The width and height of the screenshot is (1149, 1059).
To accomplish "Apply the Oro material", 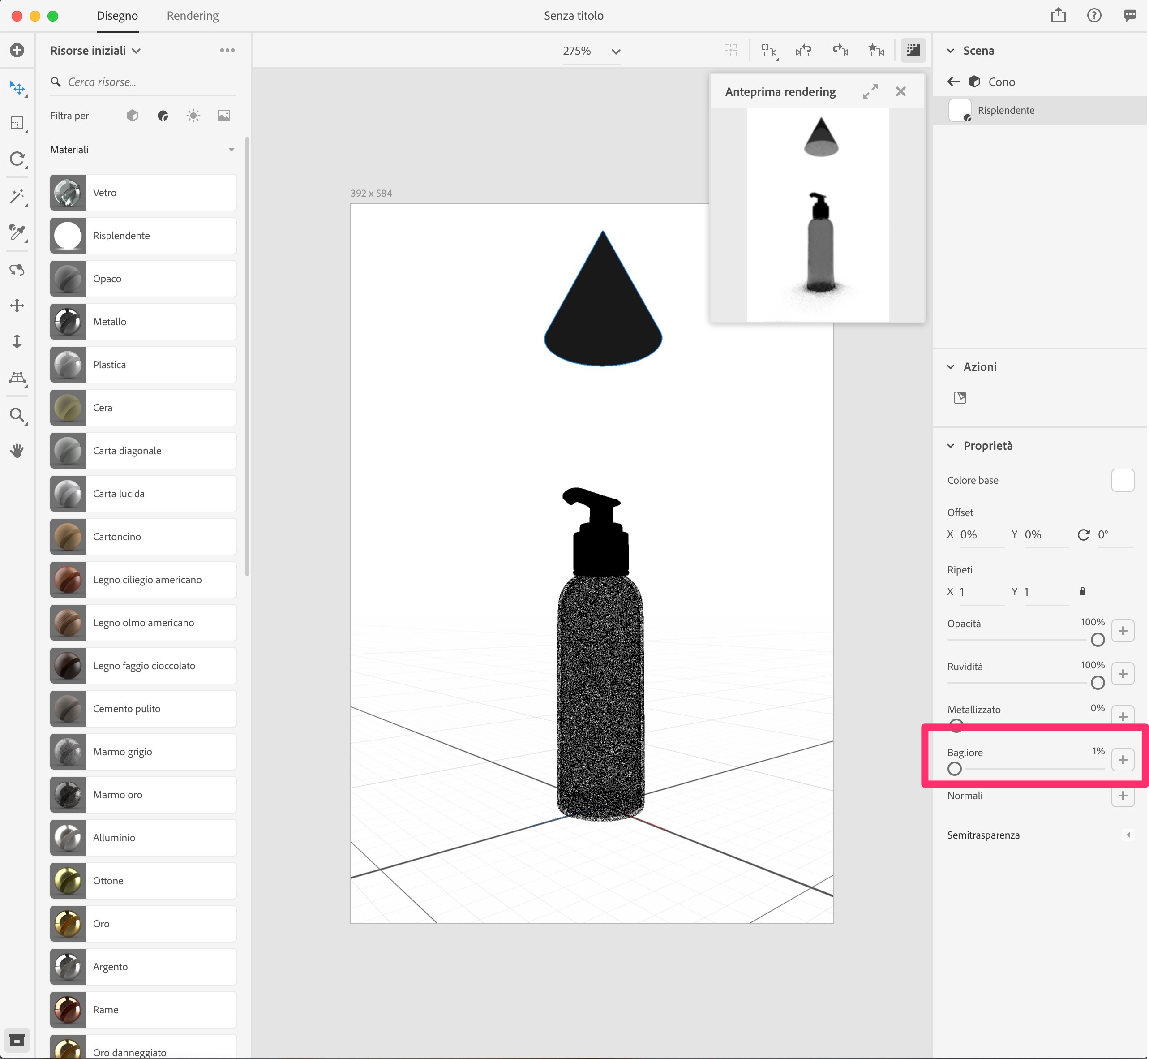I will click(x=143, y=923).
